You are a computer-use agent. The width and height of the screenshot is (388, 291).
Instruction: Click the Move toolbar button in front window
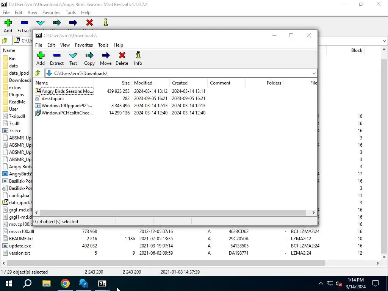pos(106,59)
